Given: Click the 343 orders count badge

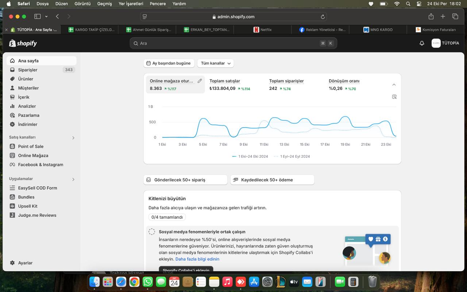Looking at the screenshot, I should coord(69,70).
